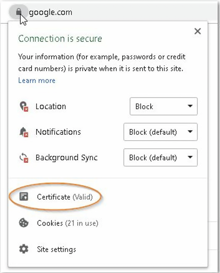Image resolution: width=220 pixels, height=273 pixels.
Task: Open the Location permission dropdown
Action: [x=164, y=106]
